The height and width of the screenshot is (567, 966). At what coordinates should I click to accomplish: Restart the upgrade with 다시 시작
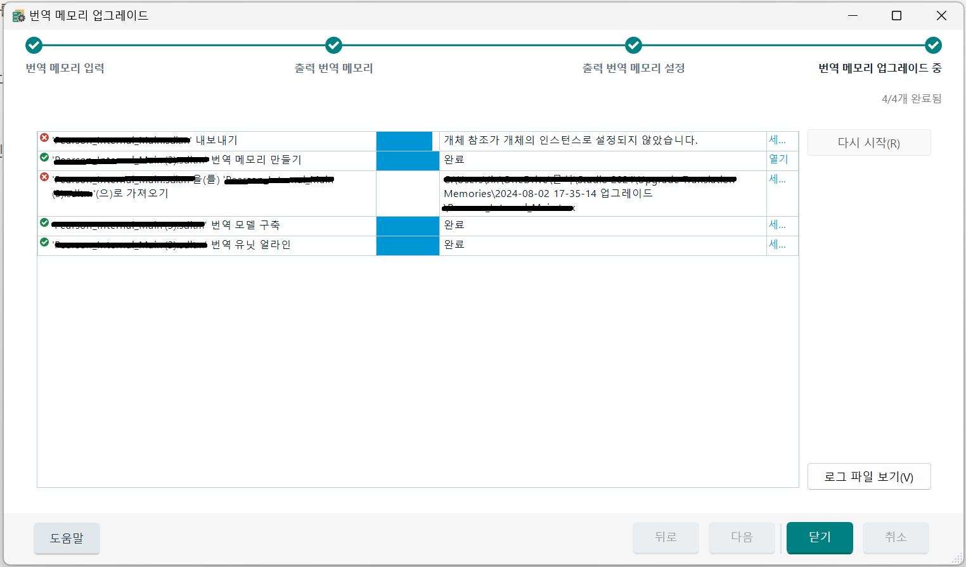pos(869,142)
